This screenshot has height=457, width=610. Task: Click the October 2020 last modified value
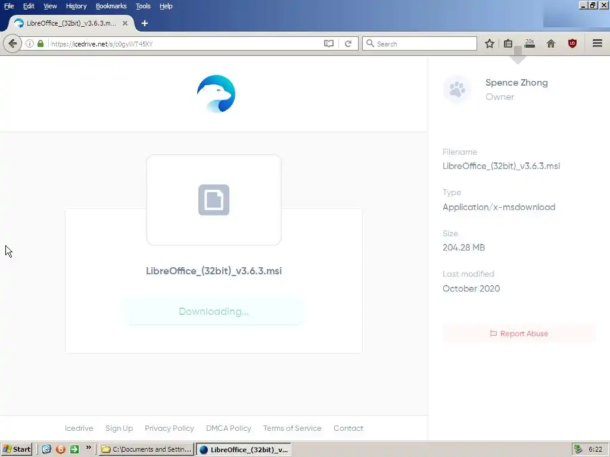coord(471,289)
